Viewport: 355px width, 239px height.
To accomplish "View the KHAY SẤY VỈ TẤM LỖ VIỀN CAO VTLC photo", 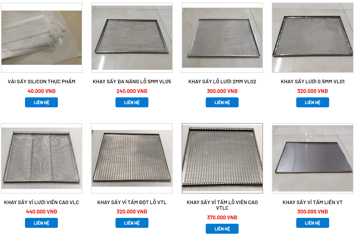I will coord(222,158).
